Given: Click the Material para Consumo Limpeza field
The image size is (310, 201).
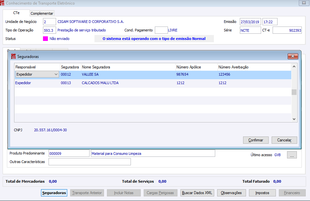Looking at the screenshot, I should click(153, 153).
